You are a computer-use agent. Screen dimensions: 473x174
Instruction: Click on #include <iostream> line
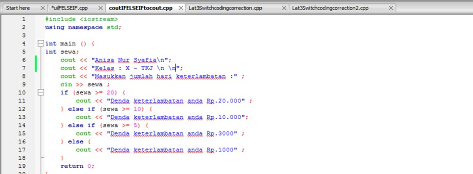81,19
